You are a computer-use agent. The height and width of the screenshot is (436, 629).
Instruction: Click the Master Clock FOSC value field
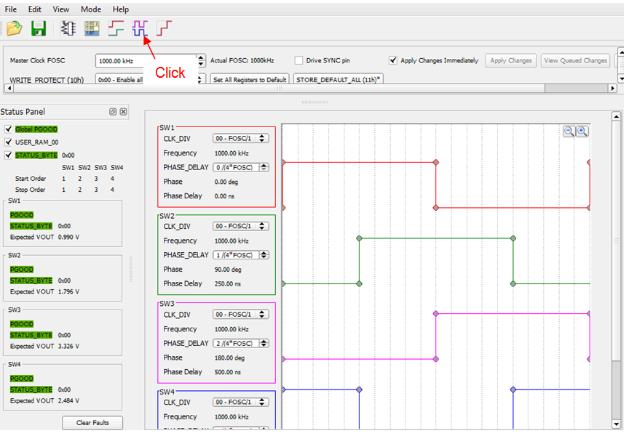click(x=146, y=61)
